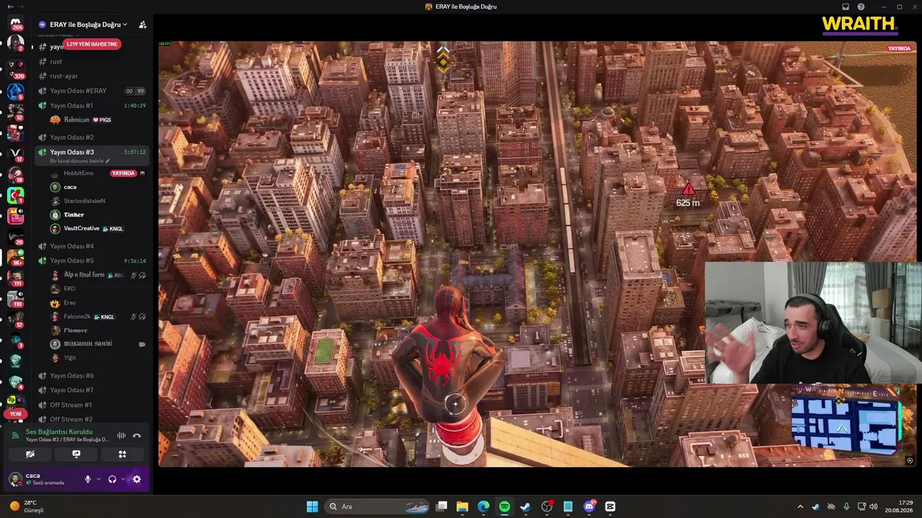Open Discord taskbar icon
The image size is (922, 518).
tap(589, 506)
